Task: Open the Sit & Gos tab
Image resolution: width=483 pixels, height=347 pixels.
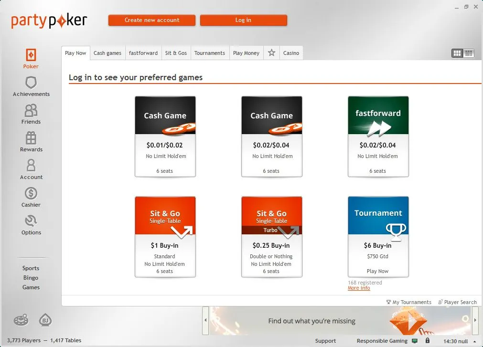Action: [176, 53]
